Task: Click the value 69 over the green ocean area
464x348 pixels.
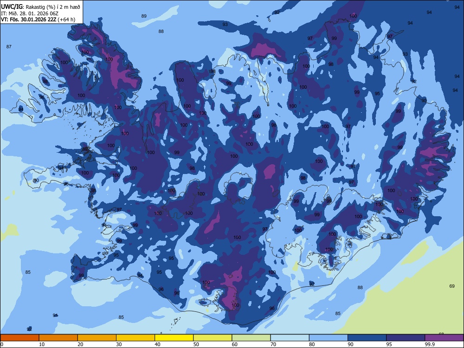Action: (452, 286)
